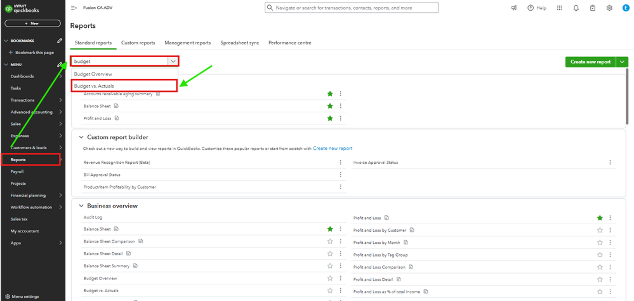
Task: Open the settings gear icon
Action: [x=609, y=8]
